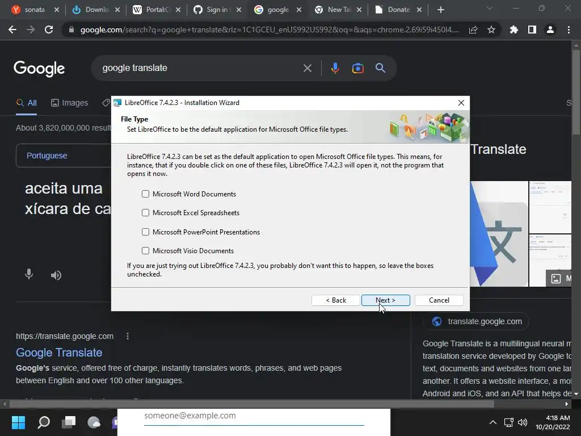Go Back in the Installation Wizard

pos(336,300)
